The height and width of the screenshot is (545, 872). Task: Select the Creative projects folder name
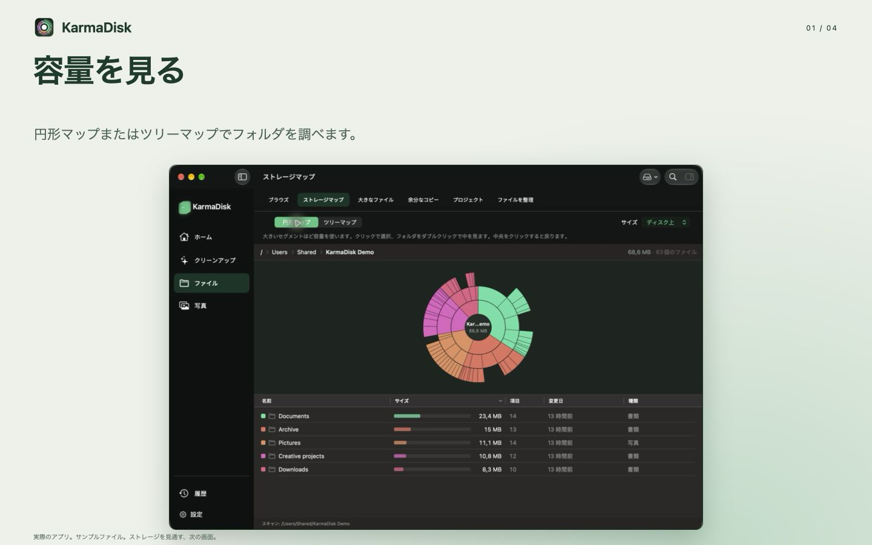tap(301, 456)
